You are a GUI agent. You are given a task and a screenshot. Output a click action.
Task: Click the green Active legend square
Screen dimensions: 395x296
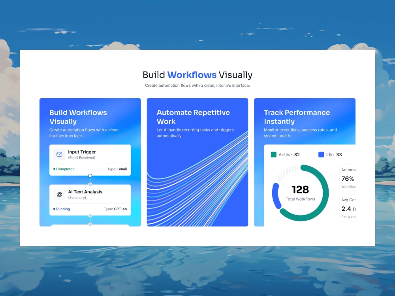[x=274, y=155]
